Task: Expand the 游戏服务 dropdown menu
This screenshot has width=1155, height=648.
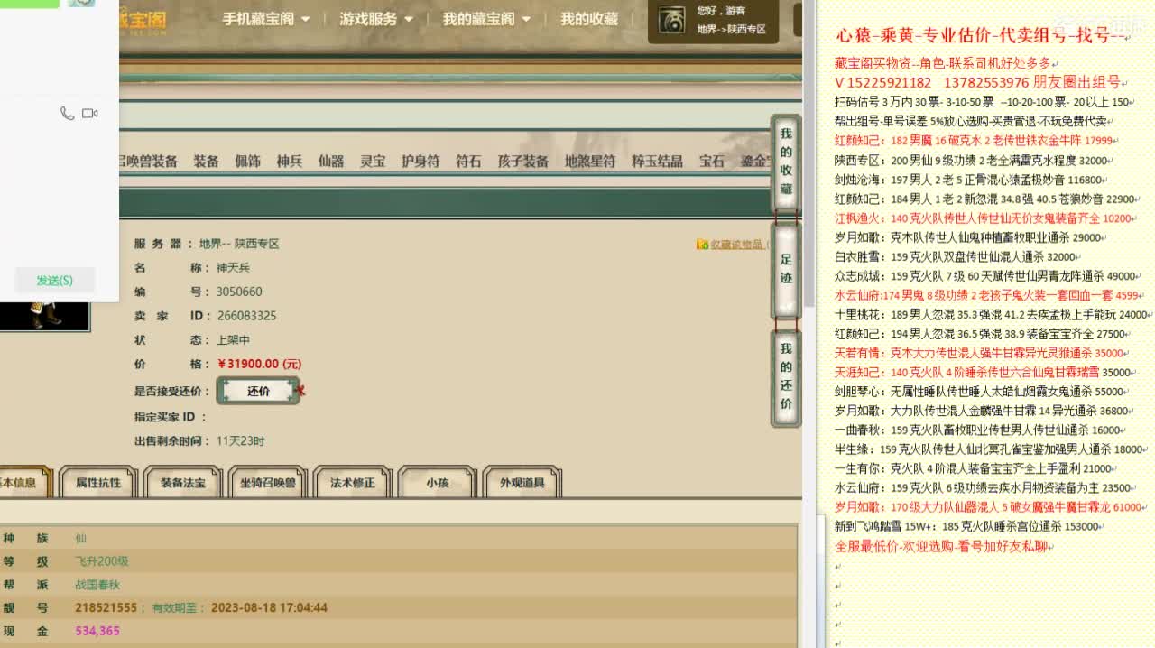Action: coord(376,19)
